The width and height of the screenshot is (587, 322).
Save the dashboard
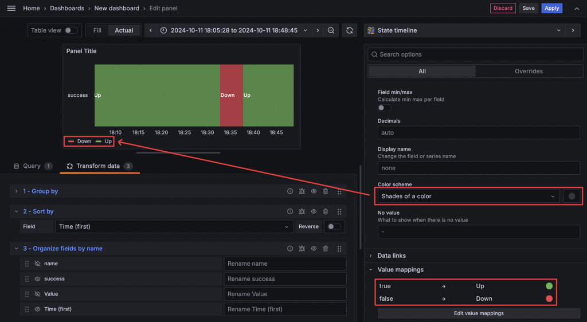(x=528, y=8)
